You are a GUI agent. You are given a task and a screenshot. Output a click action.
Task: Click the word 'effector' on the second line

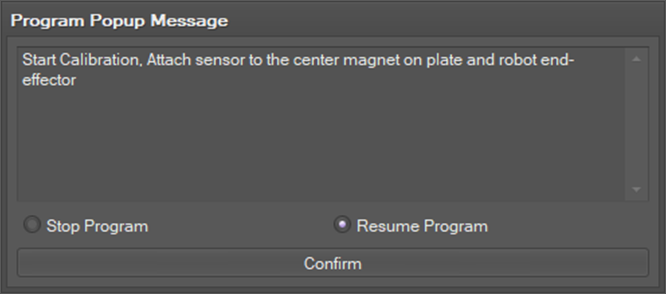pos(49,80)
